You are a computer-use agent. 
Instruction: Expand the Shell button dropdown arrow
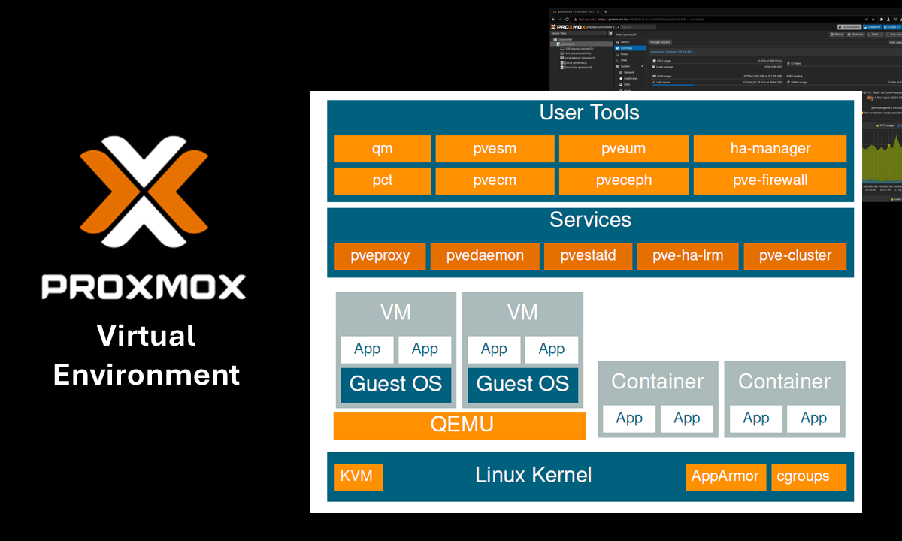[x=880, y=34]
